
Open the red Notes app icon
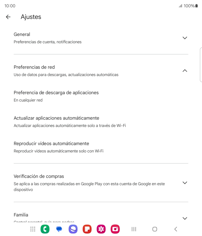pyautogui.click(x=87, y=229)
